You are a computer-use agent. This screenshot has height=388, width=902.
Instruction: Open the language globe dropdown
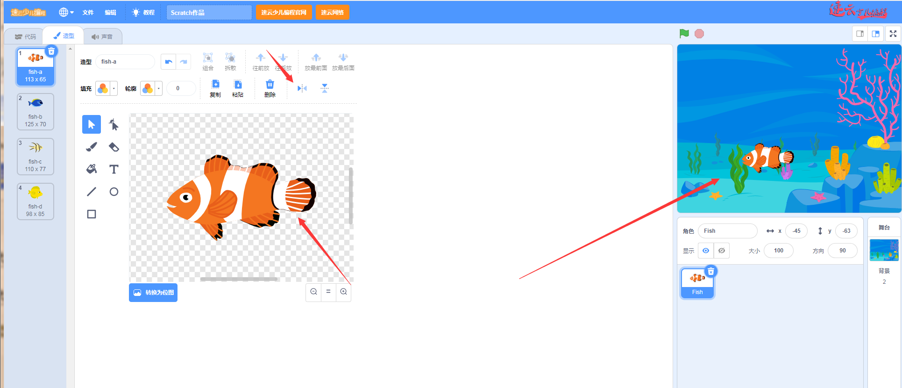[66, 12]
